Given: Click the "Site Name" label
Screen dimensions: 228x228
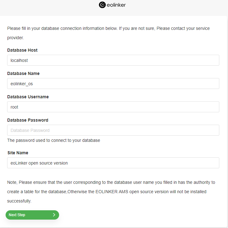Looking at the screenshot, I should (18, 153).
